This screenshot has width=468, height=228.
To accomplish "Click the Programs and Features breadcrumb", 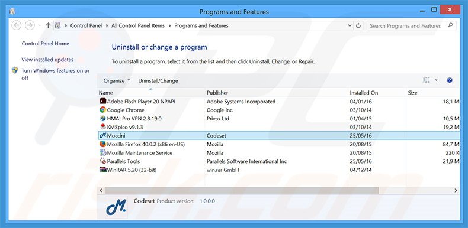I will pos(201,25).
